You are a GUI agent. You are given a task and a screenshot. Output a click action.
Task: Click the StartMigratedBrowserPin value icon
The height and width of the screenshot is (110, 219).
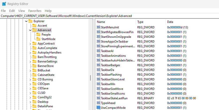point(98,32)
